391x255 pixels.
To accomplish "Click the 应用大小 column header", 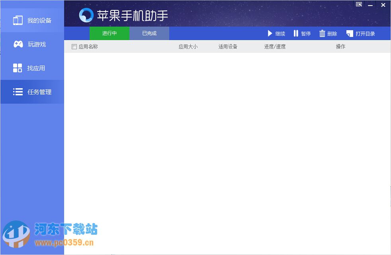I will pos(188,46).
